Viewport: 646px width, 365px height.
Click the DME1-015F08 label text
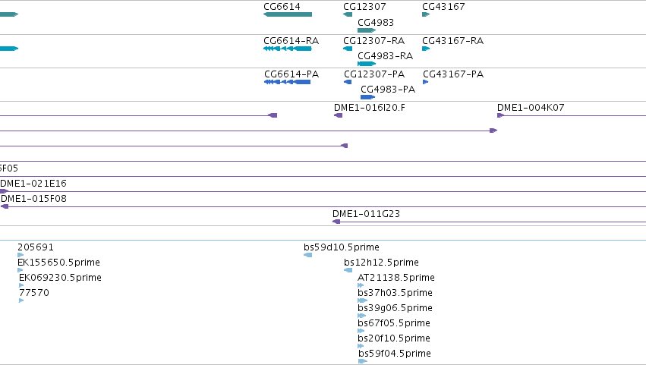pos(34,199)
